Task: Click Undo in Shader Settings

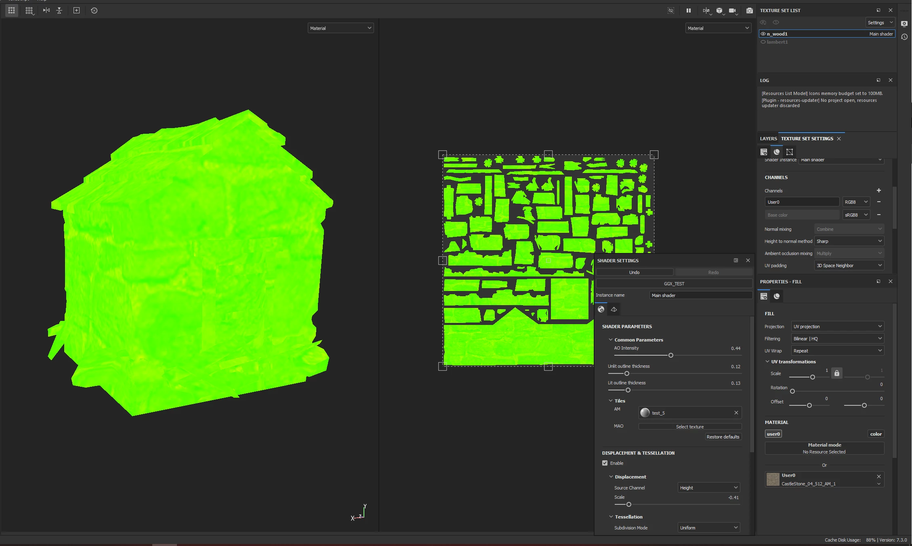Action: click(x=634, y=272)
